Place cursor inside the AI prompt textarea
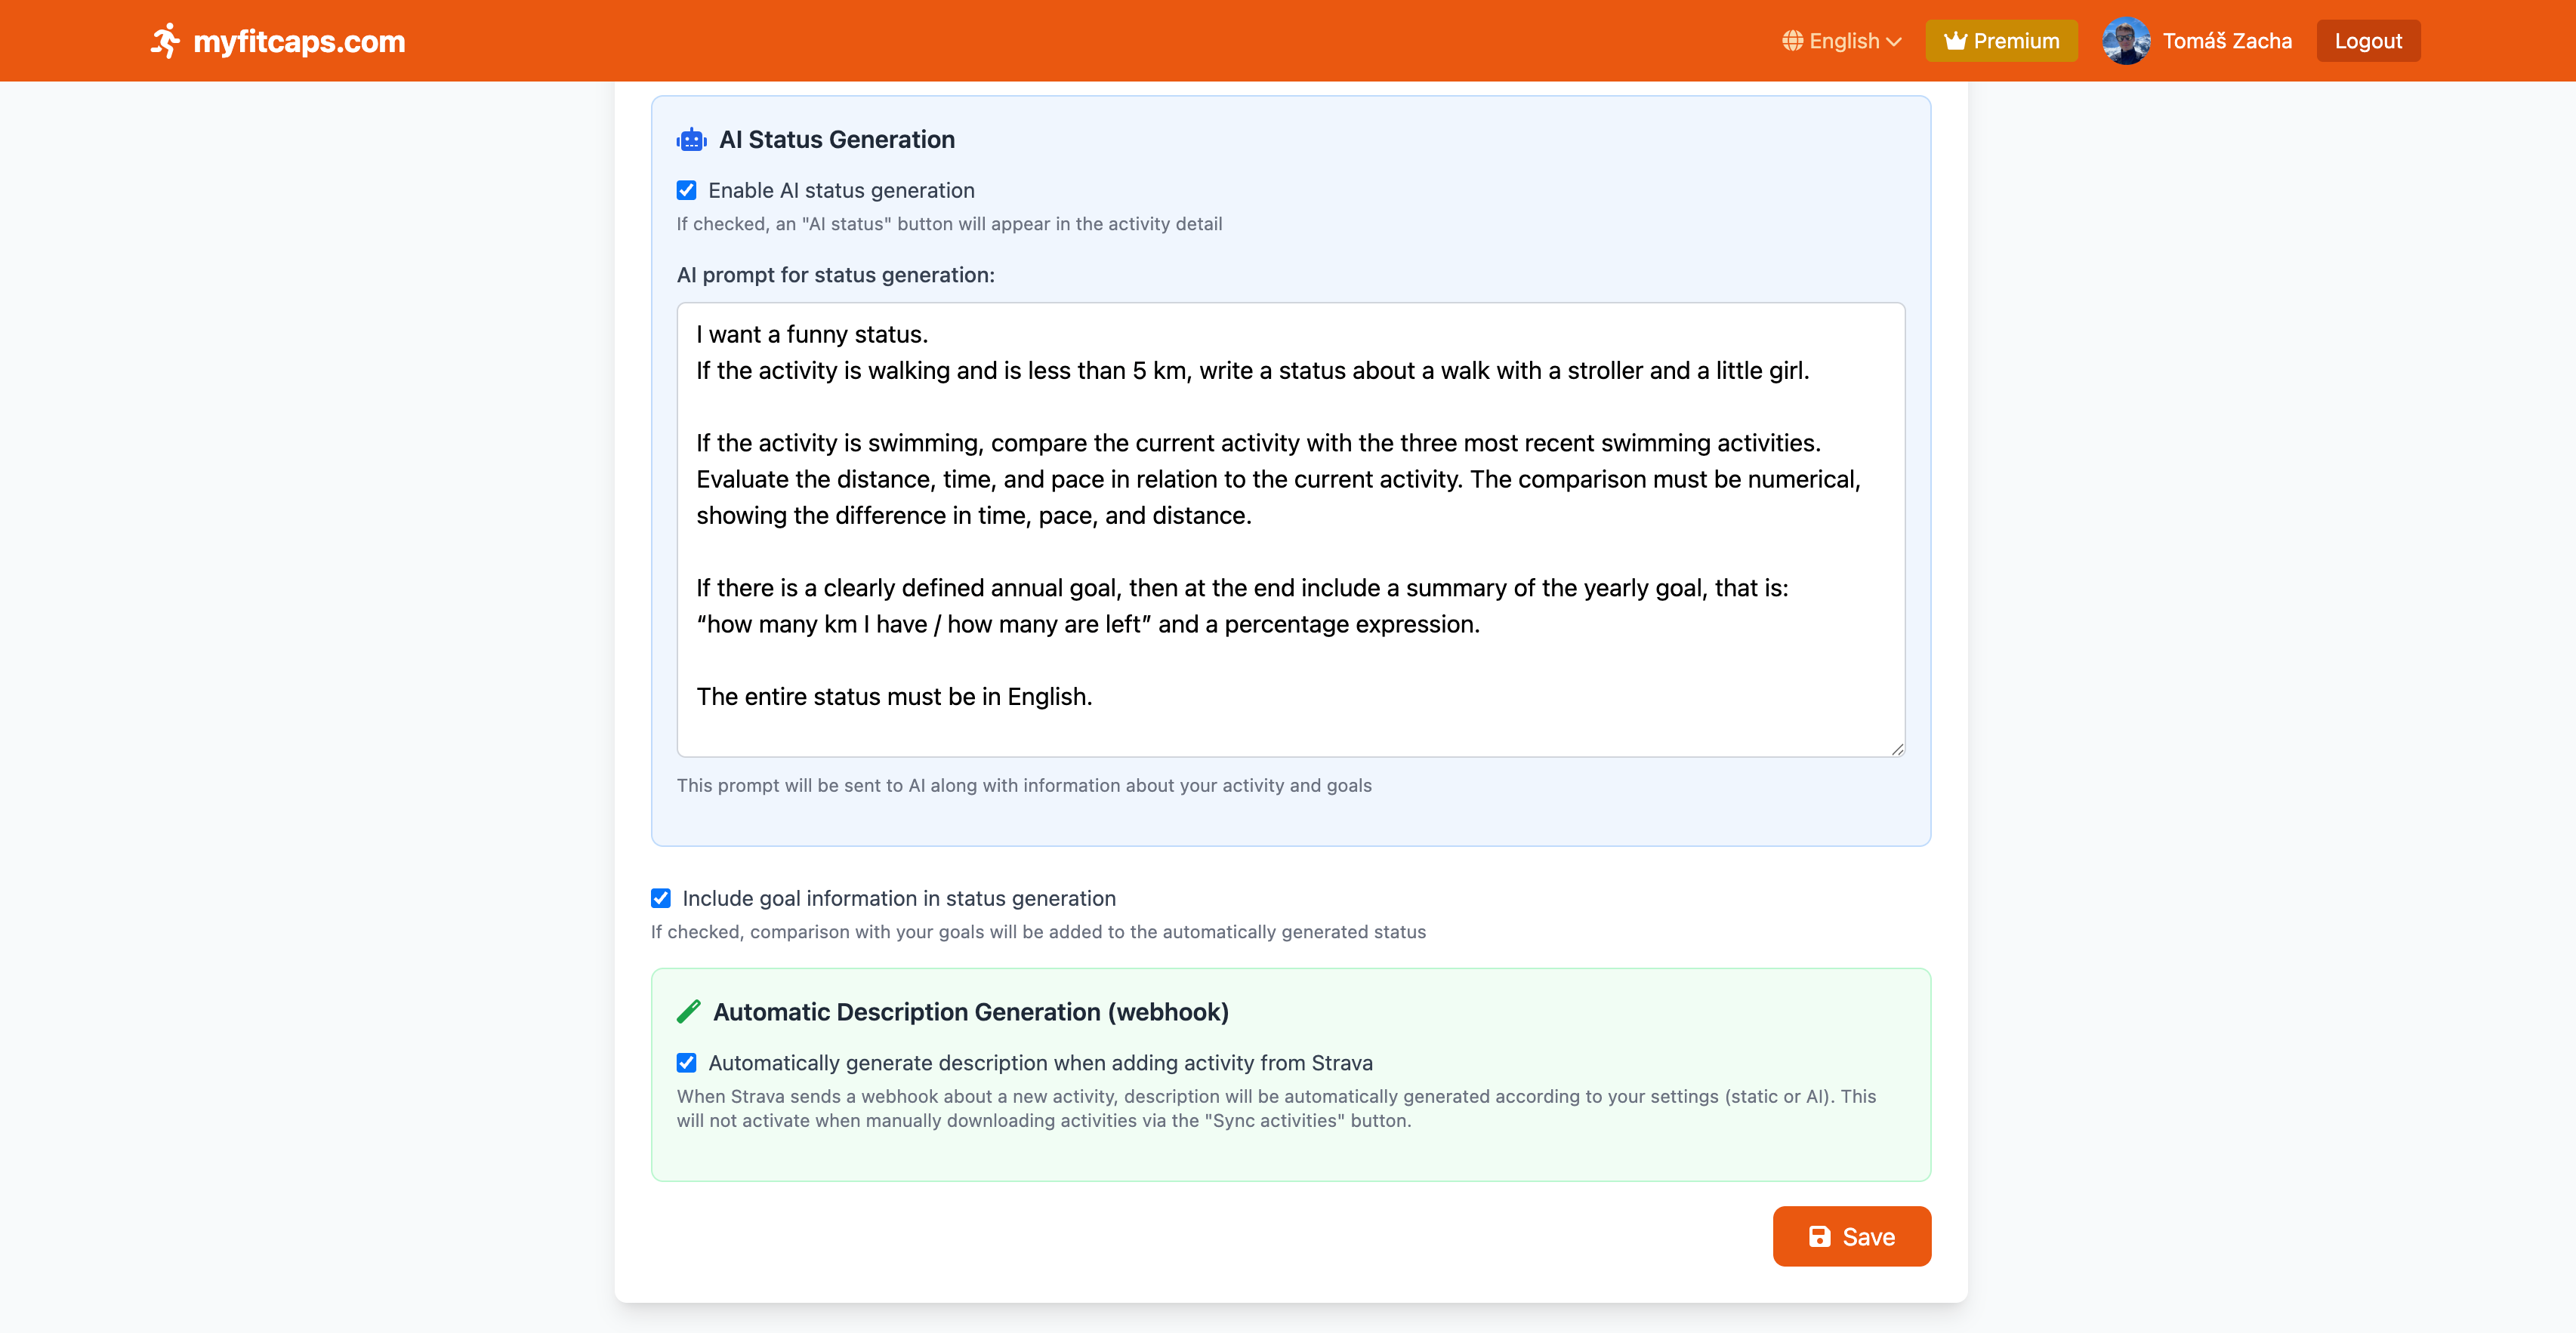 1290,530
